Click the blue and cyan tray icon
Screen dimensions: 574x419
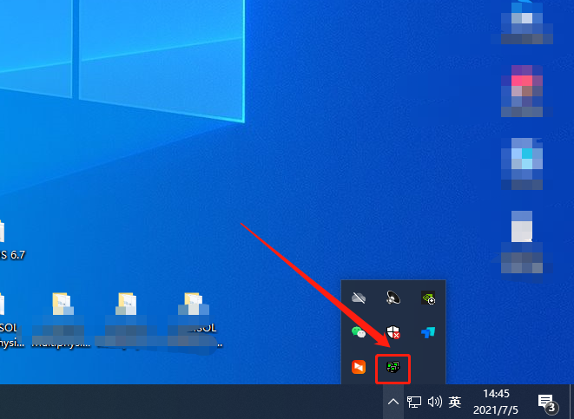[x=427, y=332]
